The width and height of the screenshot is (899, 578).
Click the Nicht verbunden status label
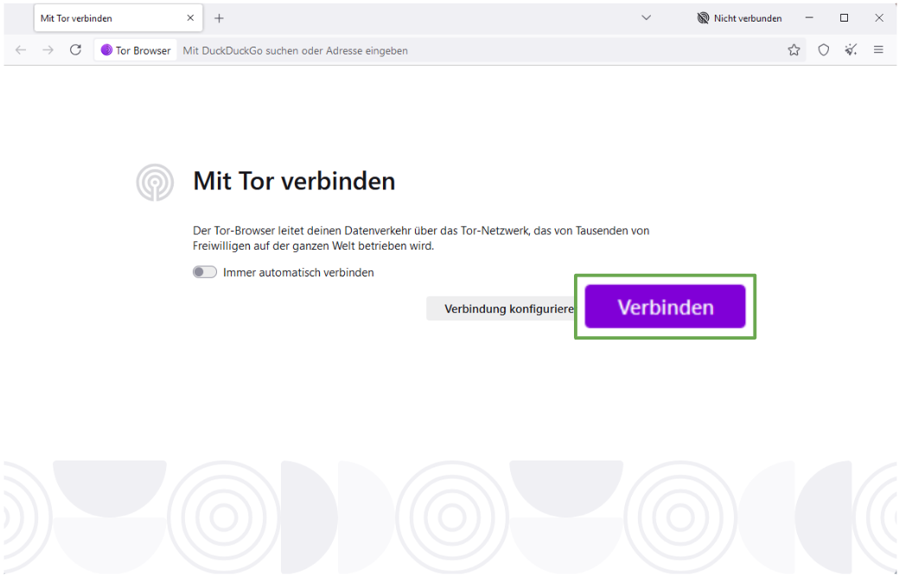tap(748, 17)
